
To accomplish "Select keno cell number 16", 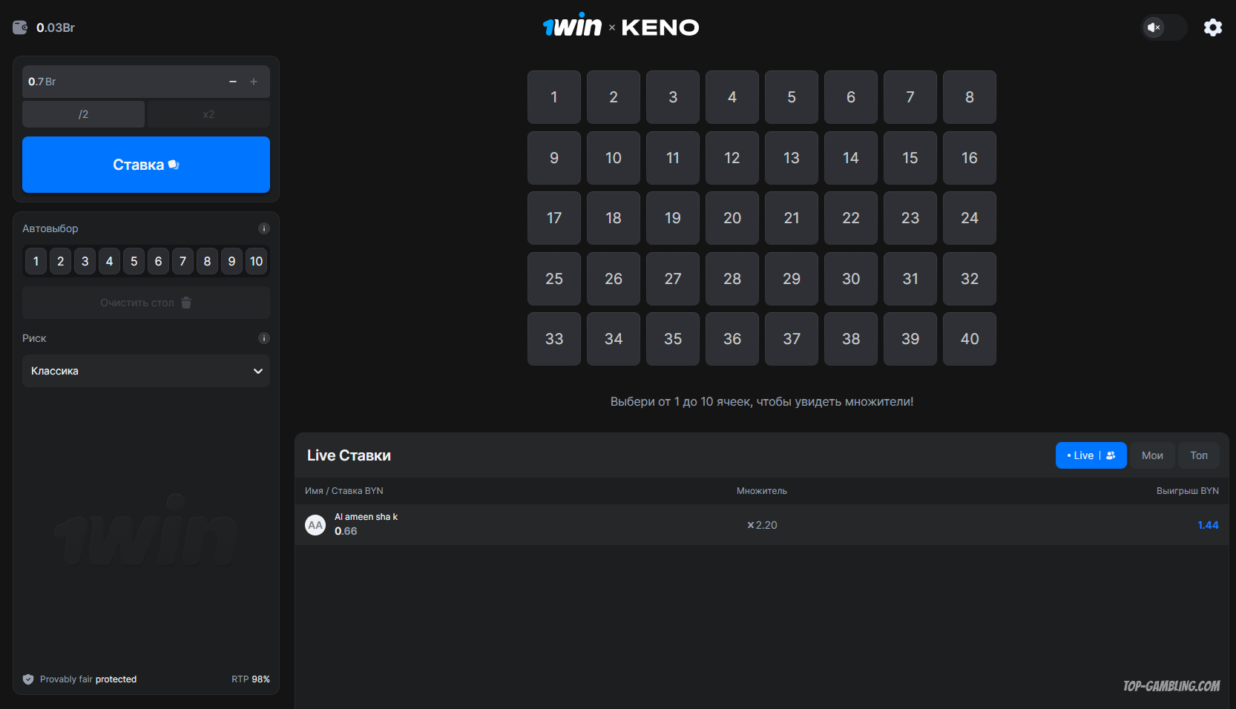I will coord(970,158).
